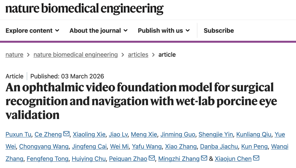Image resolution: width=296 pixels, height=168 pixels.
Task: Click author Huiying Chu link
Action: [89, 158]
